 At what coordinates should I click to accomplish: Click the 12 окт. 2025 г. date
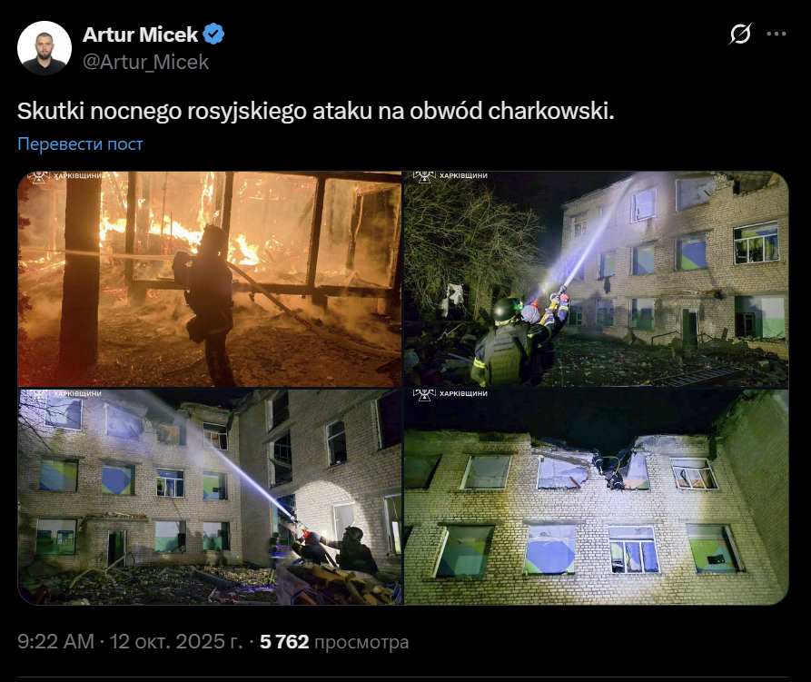[x=176, y=642]
